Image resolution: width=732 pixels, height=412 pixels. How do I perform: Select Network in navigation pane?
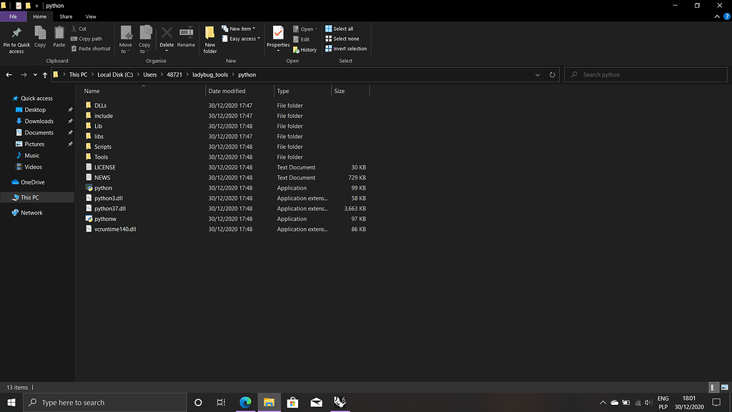click(x=31, y=212)
